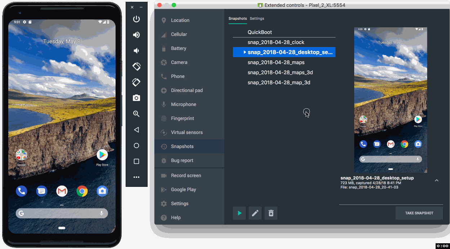Open more options three-dots icon
The height and width of the screenshot is (249, 450).
(x=136, y=177)
